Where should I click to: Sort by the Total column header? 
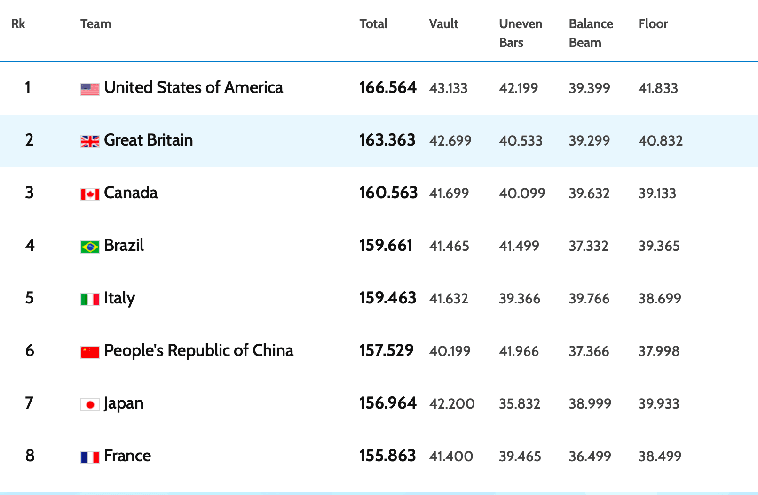373,24
